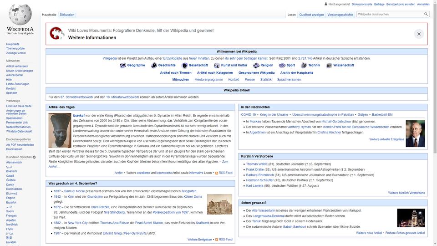437x246 pixels.
Task: Open the Kölner Dom historic photo
Action: pos(219,204)
